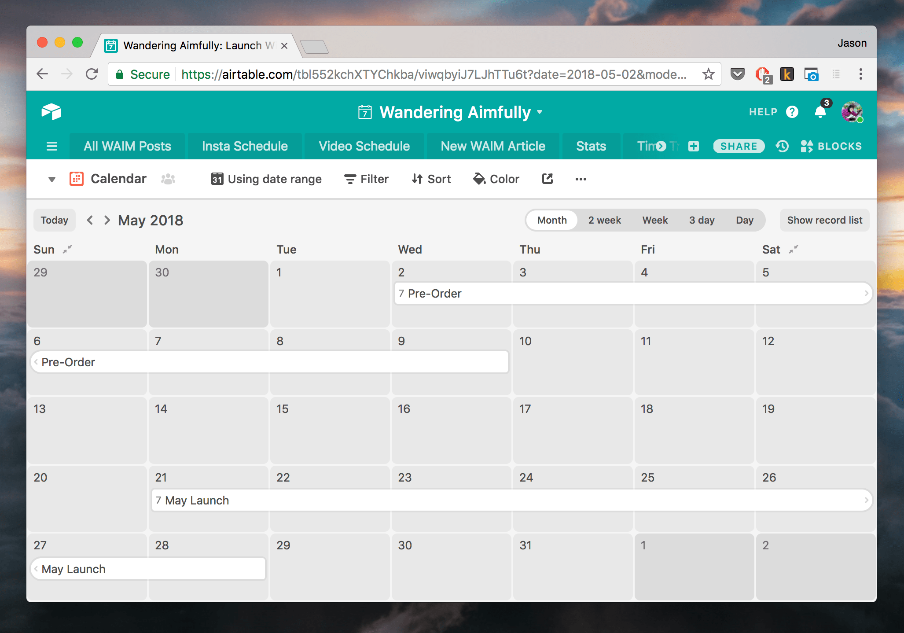Expand the views switcher triangle
This screenshot has width=904, height=633.
tap(52, 179)
